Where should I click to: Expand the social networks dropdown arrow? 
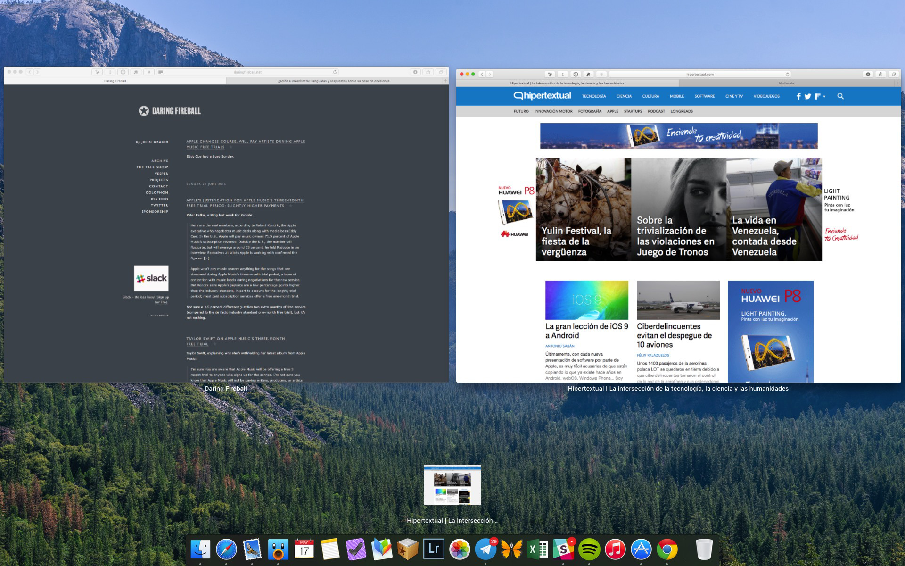(x=824, y=96)
